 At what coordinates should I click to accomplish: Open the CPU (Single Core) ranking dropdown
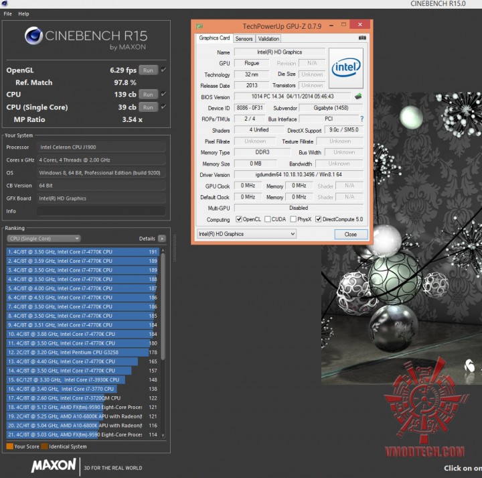tap(44, 239)
